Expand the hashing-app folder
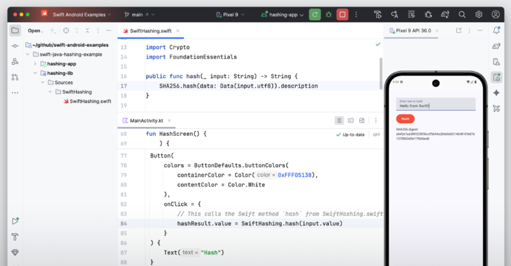Image resolution: width=511 pixels, height=266 pixels. [35, 64]
